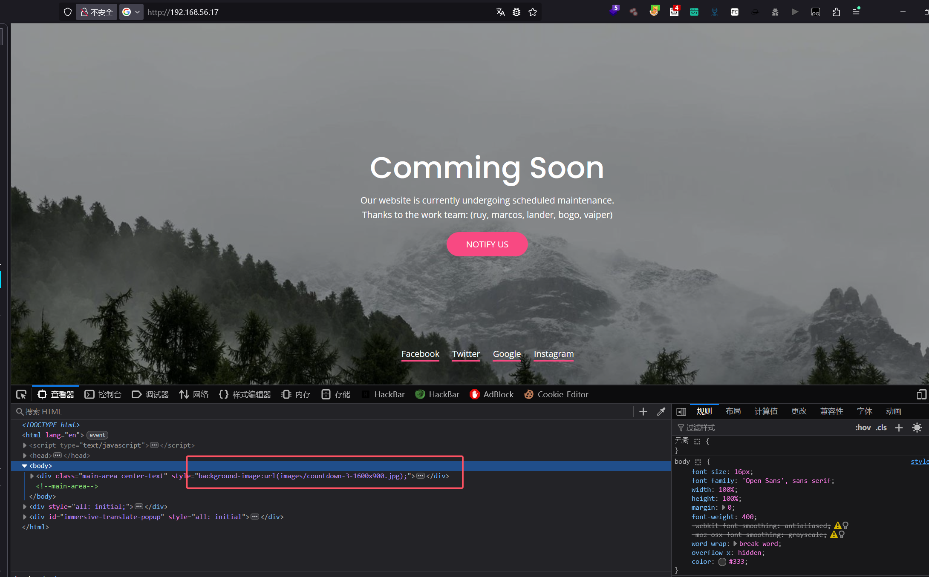This screenshot has width=929, height=577.
Task: Click the 过滤样式 filter styles field
Action: pyautogui.click(x=763, y=428)
